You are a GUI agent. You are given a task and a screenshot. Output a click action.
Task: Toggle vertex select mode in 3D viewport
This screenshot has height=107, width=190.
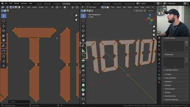102,7
